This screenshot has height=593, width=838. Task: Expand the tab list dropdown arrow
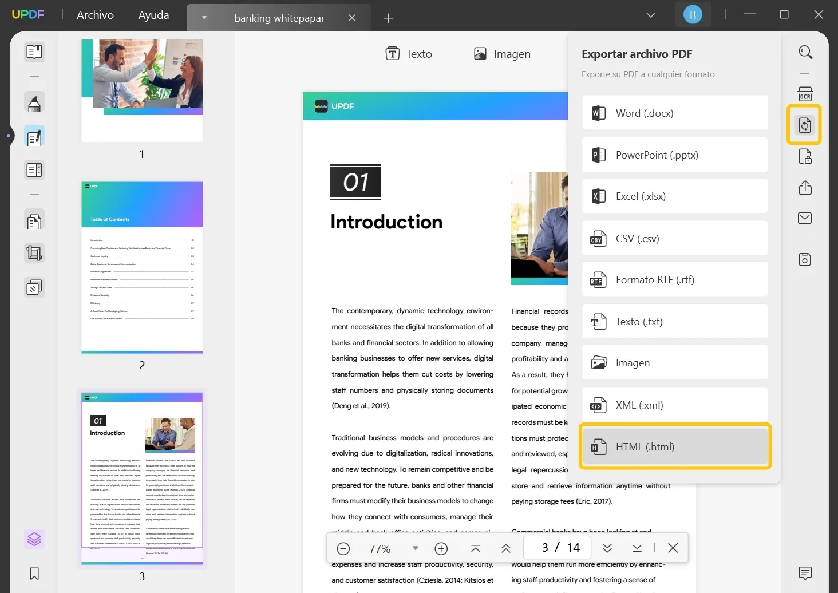[204, 18]
